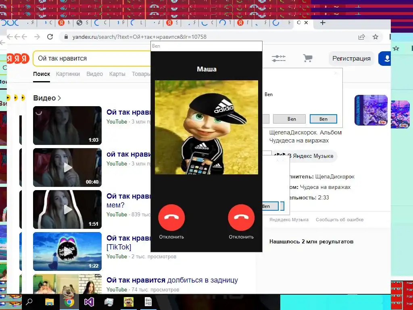413x310 pixels.
Task: View site info via the lock icon
Action: (66, 37)
